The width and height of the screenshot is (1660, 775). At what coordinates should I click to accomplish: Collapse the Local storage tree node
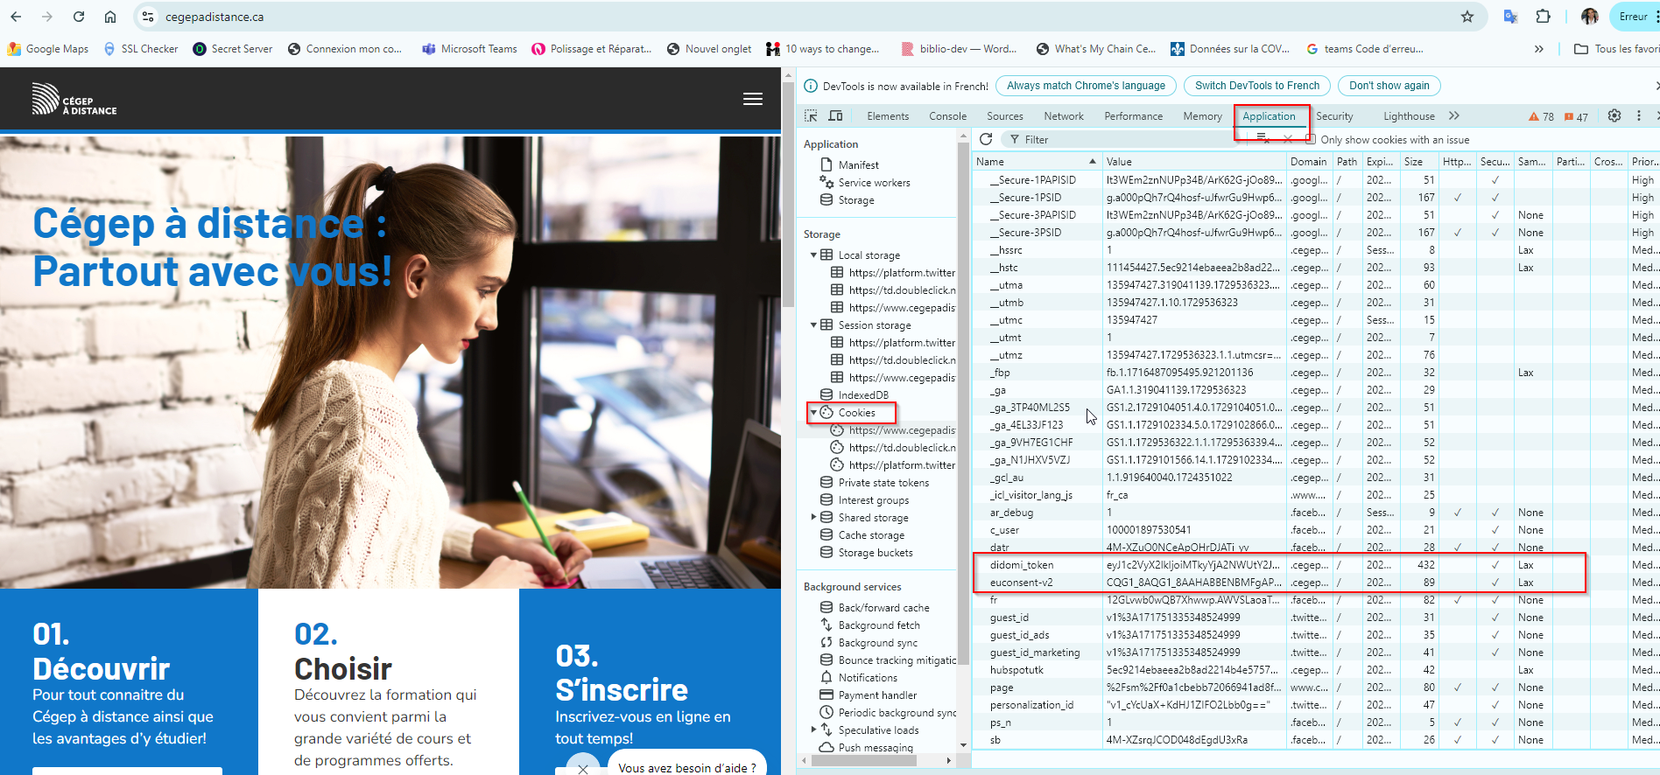coord(813,255)
